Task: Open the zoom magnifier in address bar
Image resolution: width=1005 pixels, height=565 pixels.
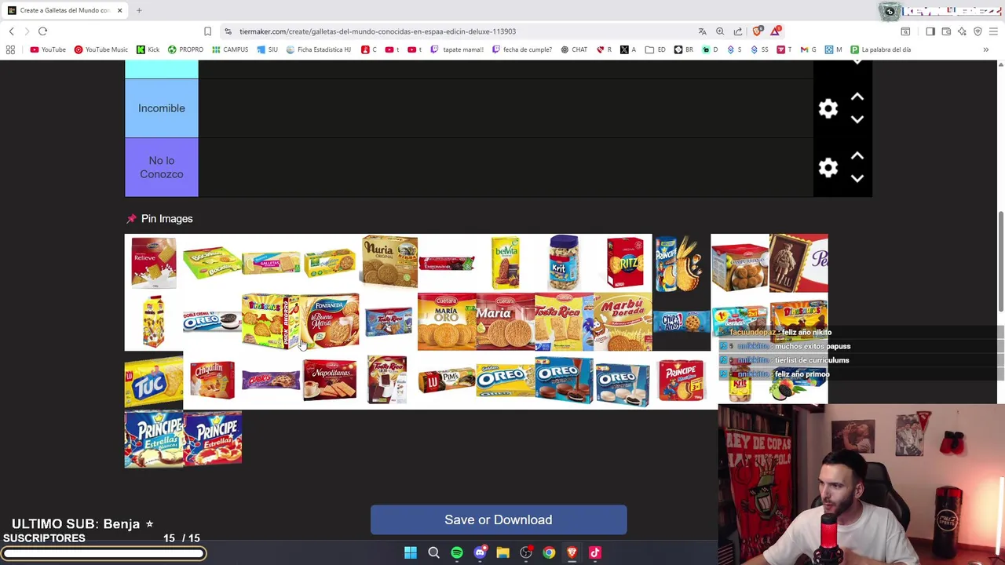Action: [720, 31]
